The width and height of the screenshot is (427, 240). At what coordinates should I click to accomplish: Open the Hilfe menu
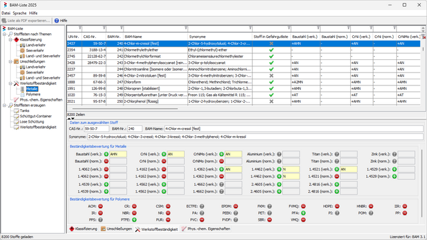33,13
